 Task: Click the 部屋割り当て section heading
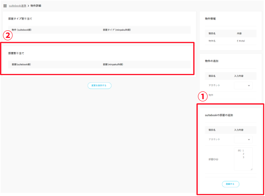pos(16,53)
